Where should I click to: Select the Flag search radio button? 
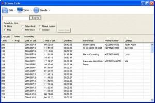[x=5, y=30]
